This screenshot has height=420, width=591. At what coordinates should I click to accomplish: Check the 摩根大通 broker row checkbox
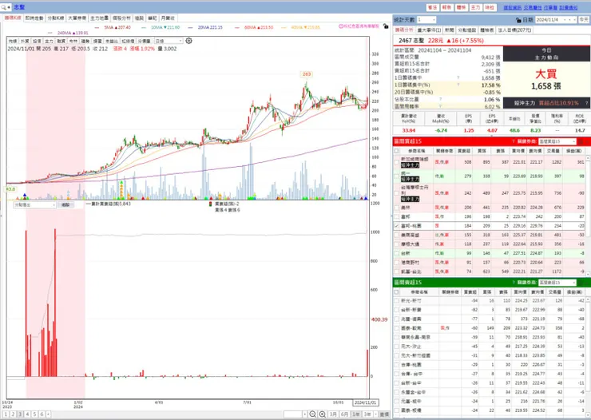click(396, 244)
